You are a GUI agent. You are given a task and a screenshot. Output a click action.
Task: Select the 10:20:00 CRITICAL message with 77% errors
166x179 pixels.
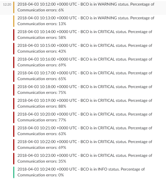click(85, 117)
